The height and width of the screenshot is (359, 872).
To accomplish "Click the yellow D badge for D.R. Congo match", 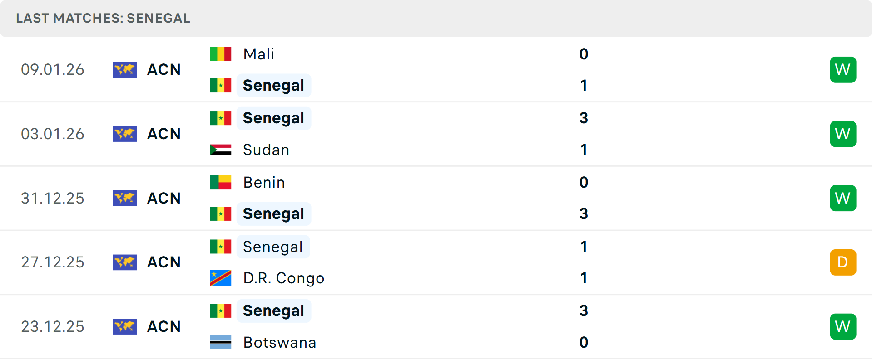I will [x=843, y=262].
